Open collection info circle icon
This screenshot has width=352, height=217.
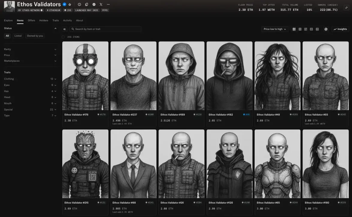[79, 4]
